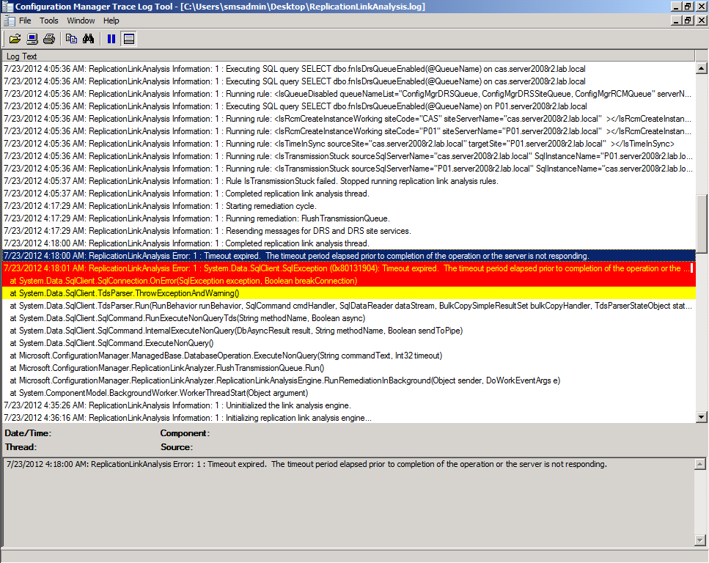Screen dimensions: 709x563
Task: Select SQL query row on P01.server2008r2.lab.local
Action: point(348,106)
